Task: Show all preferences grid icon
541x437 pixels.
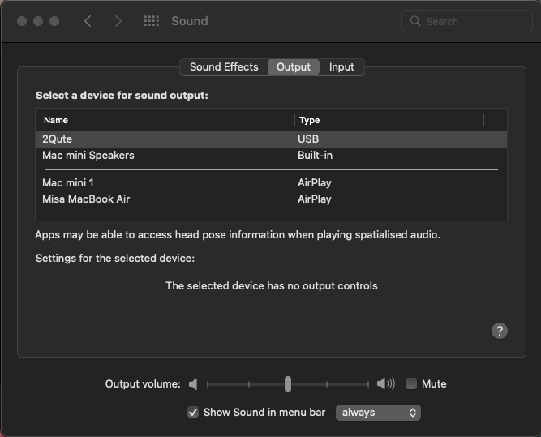Action: (152, 21)
